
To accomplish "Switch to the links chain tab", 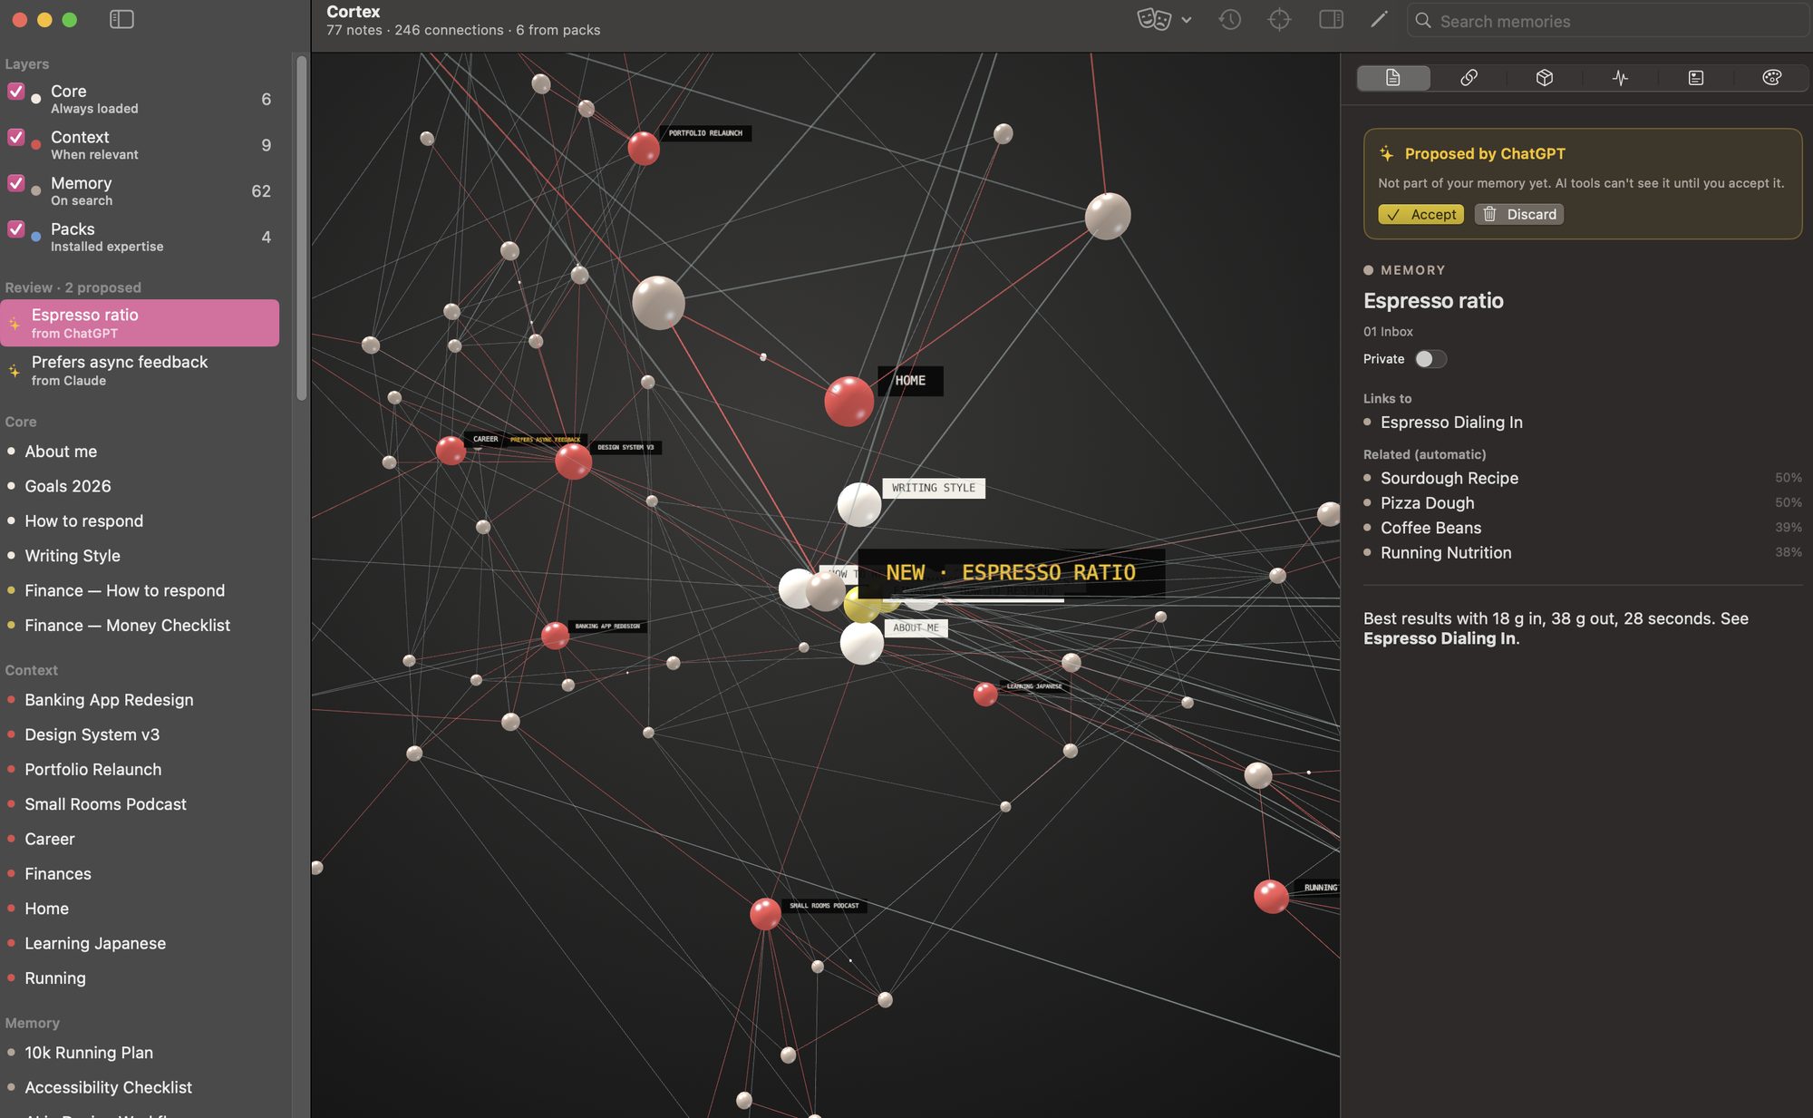I will coord(1469,78).
